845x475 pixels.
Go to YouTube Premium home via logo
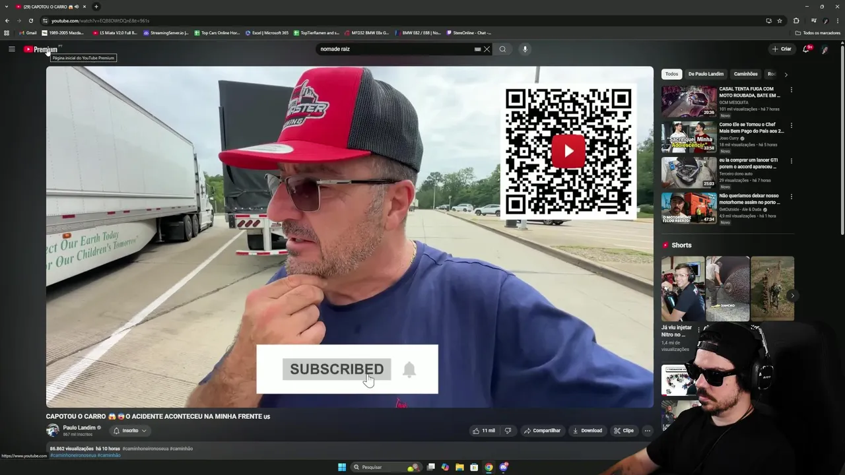(41, 49)
